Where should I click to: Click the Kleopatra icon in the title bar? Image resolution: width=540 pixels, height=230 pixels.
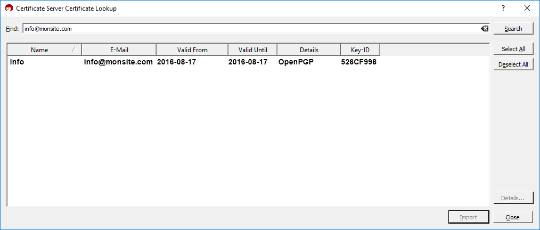point(9,9)
